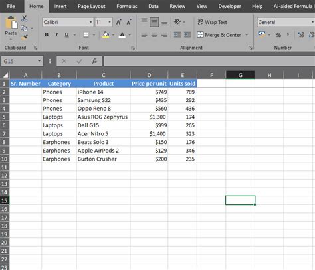Screen dimensions: 315x270
Task: Click the Cut scissors icon
Action: (x=25, y=19)
